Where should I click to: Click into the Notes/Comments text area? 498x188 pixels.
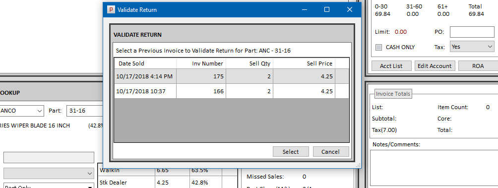click(434, 168)
